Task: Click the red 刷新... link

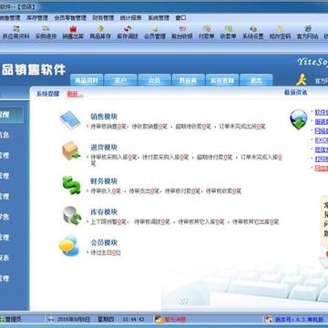Action: coord(75,94)
